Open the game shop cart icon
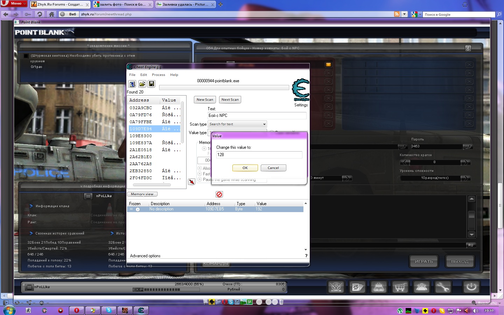Viewport: 504px width, 315px height. click(x=400, y=287)
